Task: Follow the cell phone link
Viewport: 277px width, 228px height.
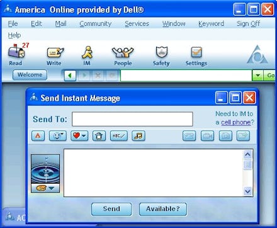Action: point(236,122)
